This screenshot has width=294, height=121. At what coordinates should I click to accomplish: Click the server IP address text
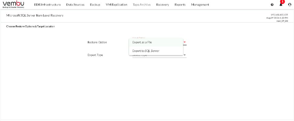(x=279, y=14)
